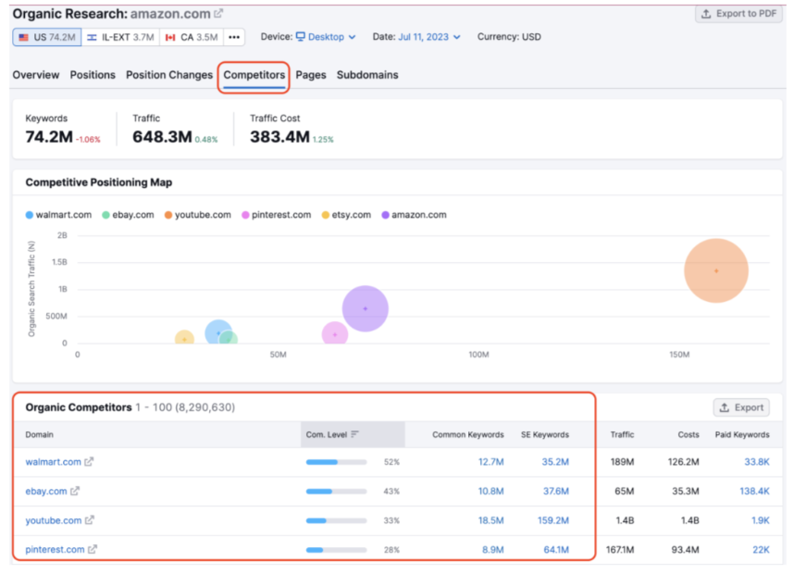This screenshot has width=806, height=574.
Task: Click walmart.com SE keywords 35.2M
Action: click(555, 462)
